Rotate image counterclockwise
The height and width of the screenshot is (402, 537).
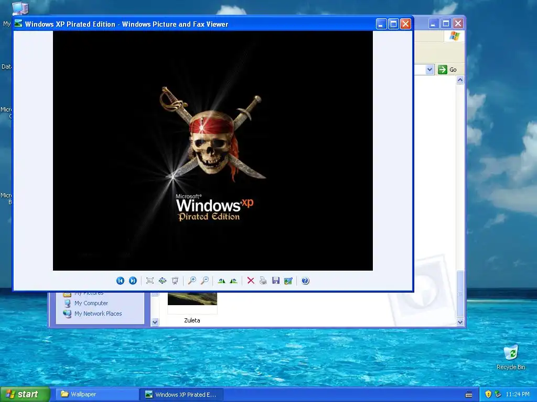pyautogui.click(x=234, y=281)
